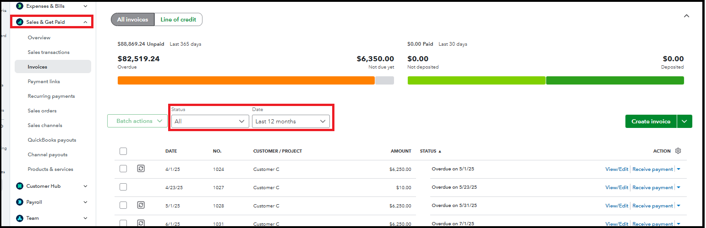The width and height of the screenshot is (706, 228).
Task: Open Sales transactions in the sidebar
Action: [49, 52]
